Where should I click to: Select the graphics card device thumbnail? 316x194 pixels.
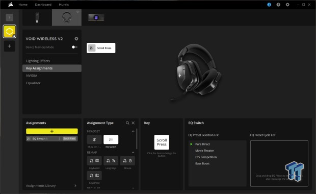[x=96, y=17]
